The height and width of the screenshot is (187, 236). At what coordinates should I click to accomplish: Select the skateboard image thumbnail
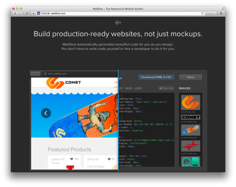point(191,130)
